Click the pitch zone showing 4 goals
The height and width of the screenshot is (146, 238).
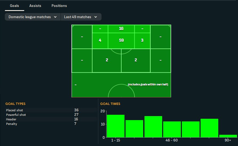(100, 41)
